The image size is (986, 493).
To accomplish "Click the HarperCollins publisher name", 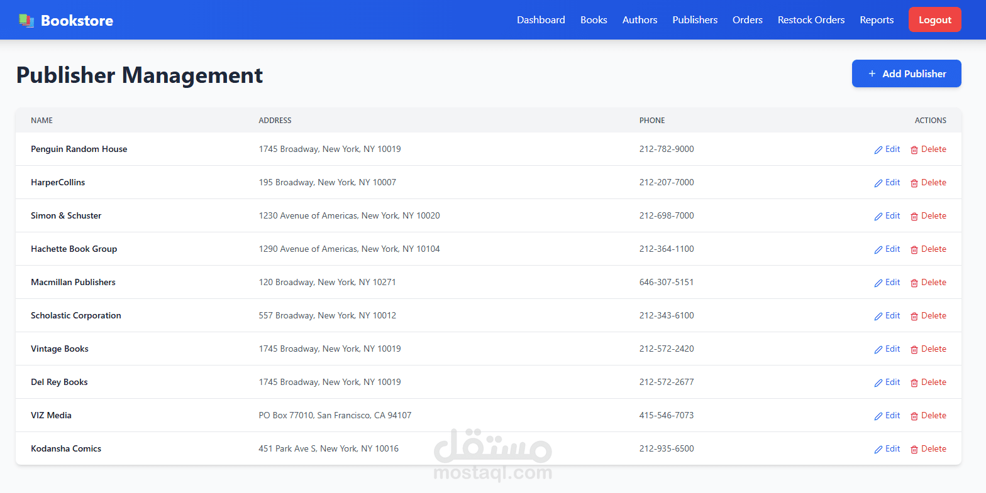I will (x=58, y=182).
